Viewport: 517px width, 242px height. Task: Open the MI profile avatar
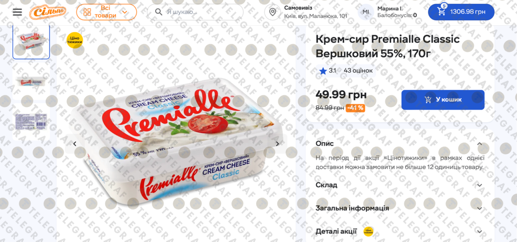click(x=365, y=12)
